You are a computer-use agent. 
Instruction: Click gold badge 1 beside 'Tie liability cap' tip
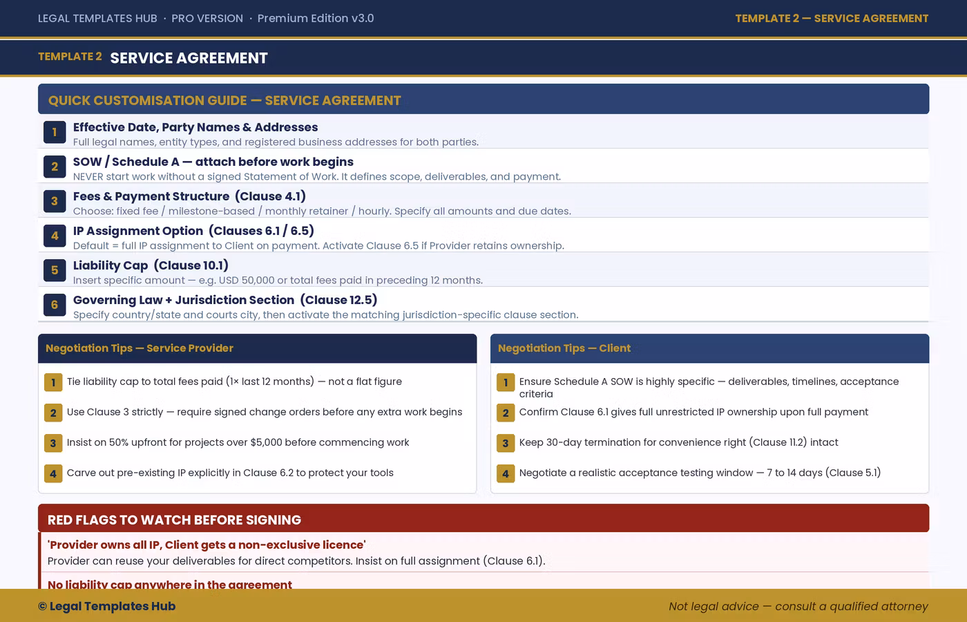tap(53, 382)
